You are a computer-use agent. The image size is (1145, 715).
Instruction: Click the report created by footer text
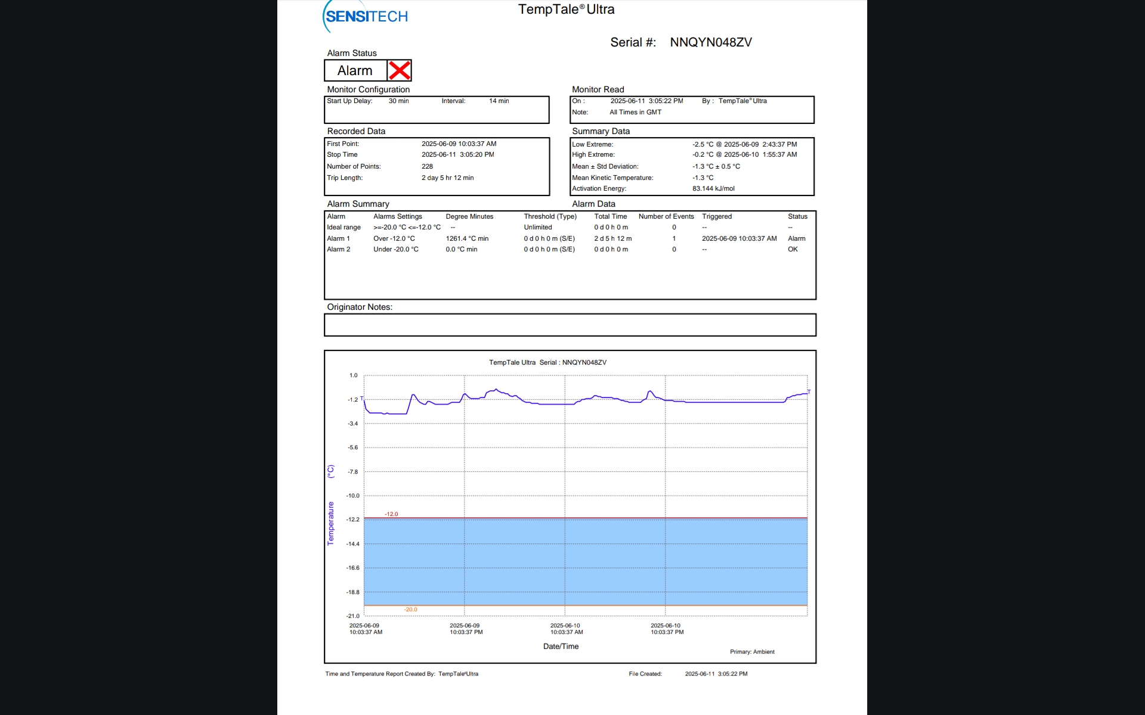(x=401, y=674)
